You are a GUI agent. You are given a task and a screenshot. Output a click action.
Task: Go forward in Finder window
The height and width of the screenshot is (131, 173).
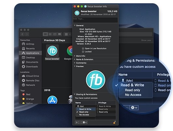tap(27, 34)
